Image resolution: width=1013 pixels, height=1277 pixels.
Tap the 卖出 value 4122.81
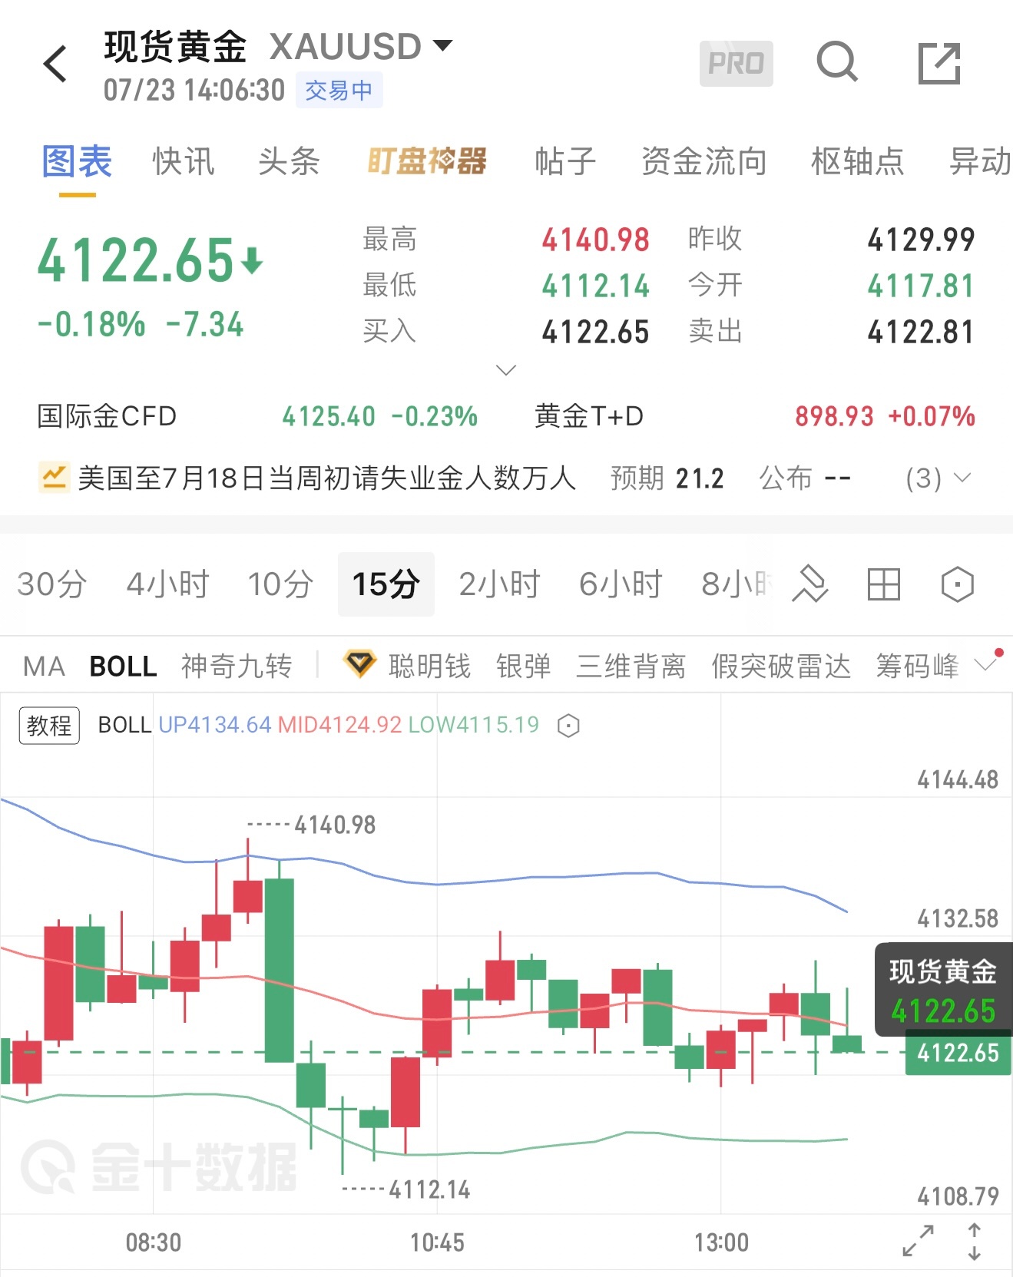(921, 332)
